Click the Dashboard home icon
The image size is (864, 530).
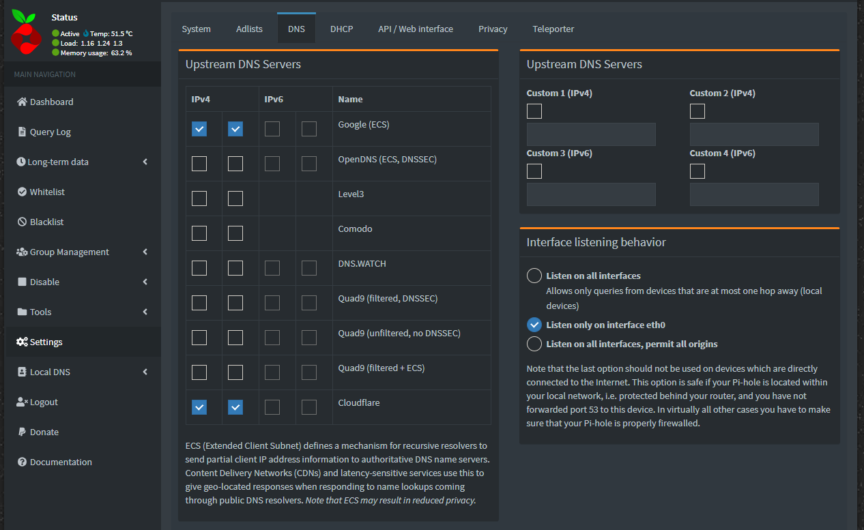coord(22,102)
